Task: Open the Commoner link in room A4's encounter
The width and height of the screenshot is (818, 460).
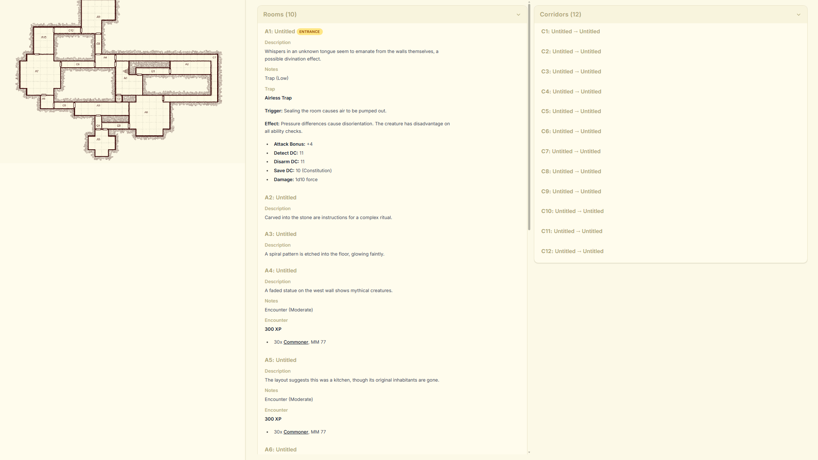Action: pos(295,342)
